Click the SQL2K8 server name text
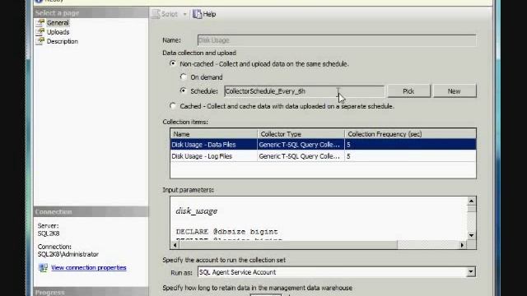Screen dimensions: 527x296 coord(49,234)
